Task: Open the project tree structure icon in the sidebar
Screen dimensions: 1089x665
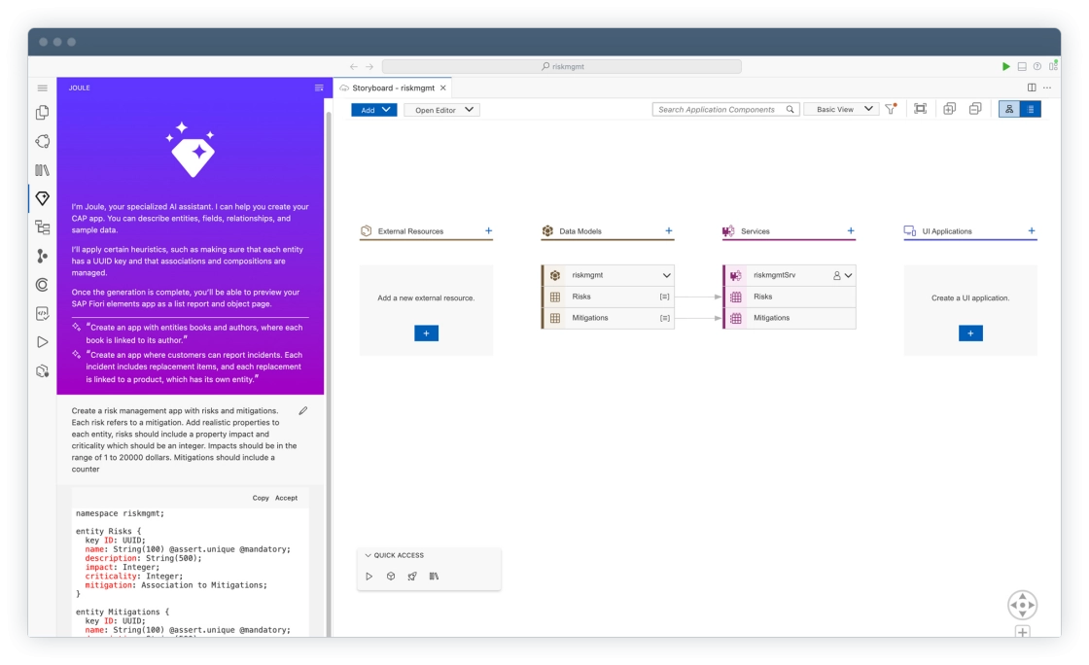Action: pyautogui.click(x=43, y=227)
